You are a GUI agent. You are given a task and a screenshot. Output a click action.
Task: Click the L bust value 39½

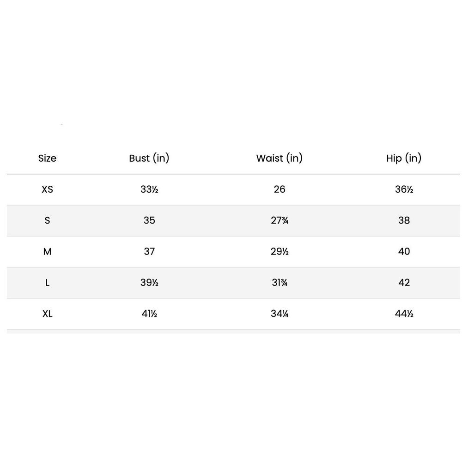coord(149,283)
